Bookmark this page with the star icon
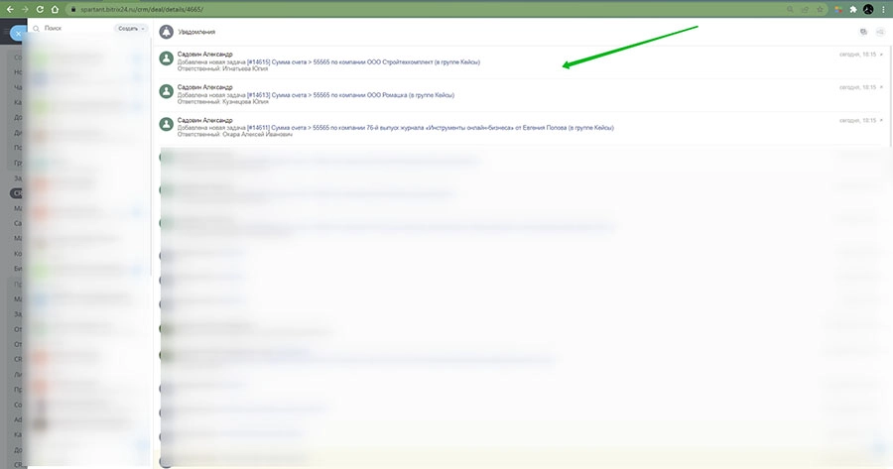 [819, 9]
